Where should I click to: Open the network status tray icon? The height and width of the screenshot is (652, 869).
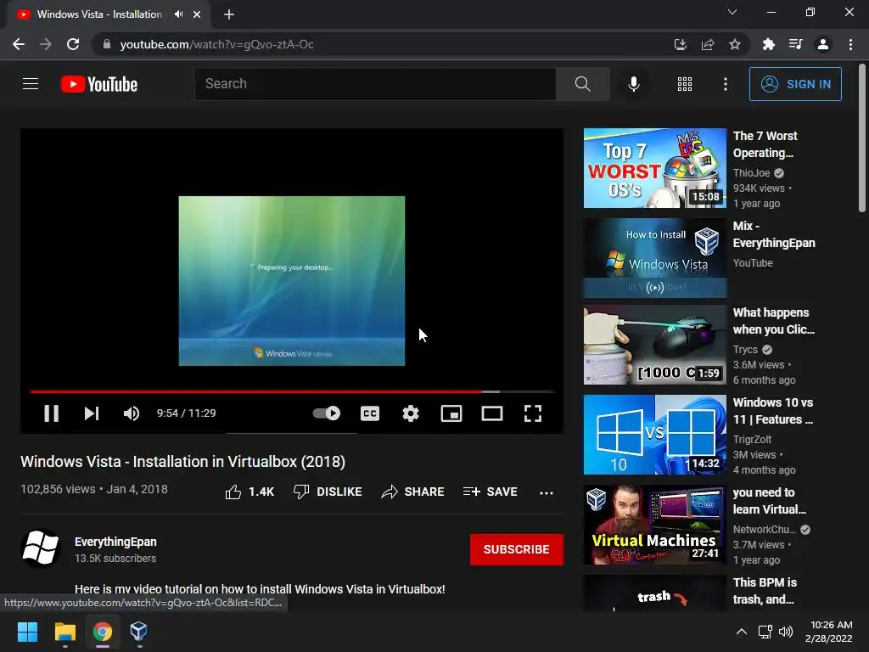[x=765, y=632]
